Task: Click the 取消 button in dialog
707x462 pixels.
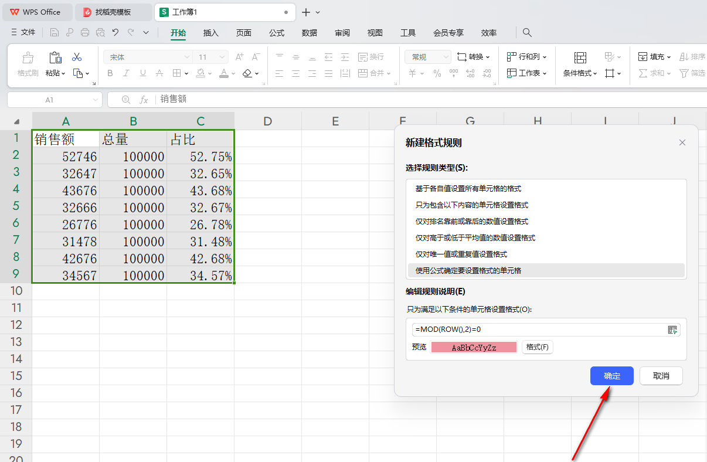Action: tap(661, 376)
